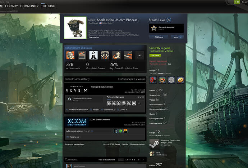Viewport: 248px width, 168px height.
Task: Open Badges 11 heading
Action: click(x=154, y=70)
